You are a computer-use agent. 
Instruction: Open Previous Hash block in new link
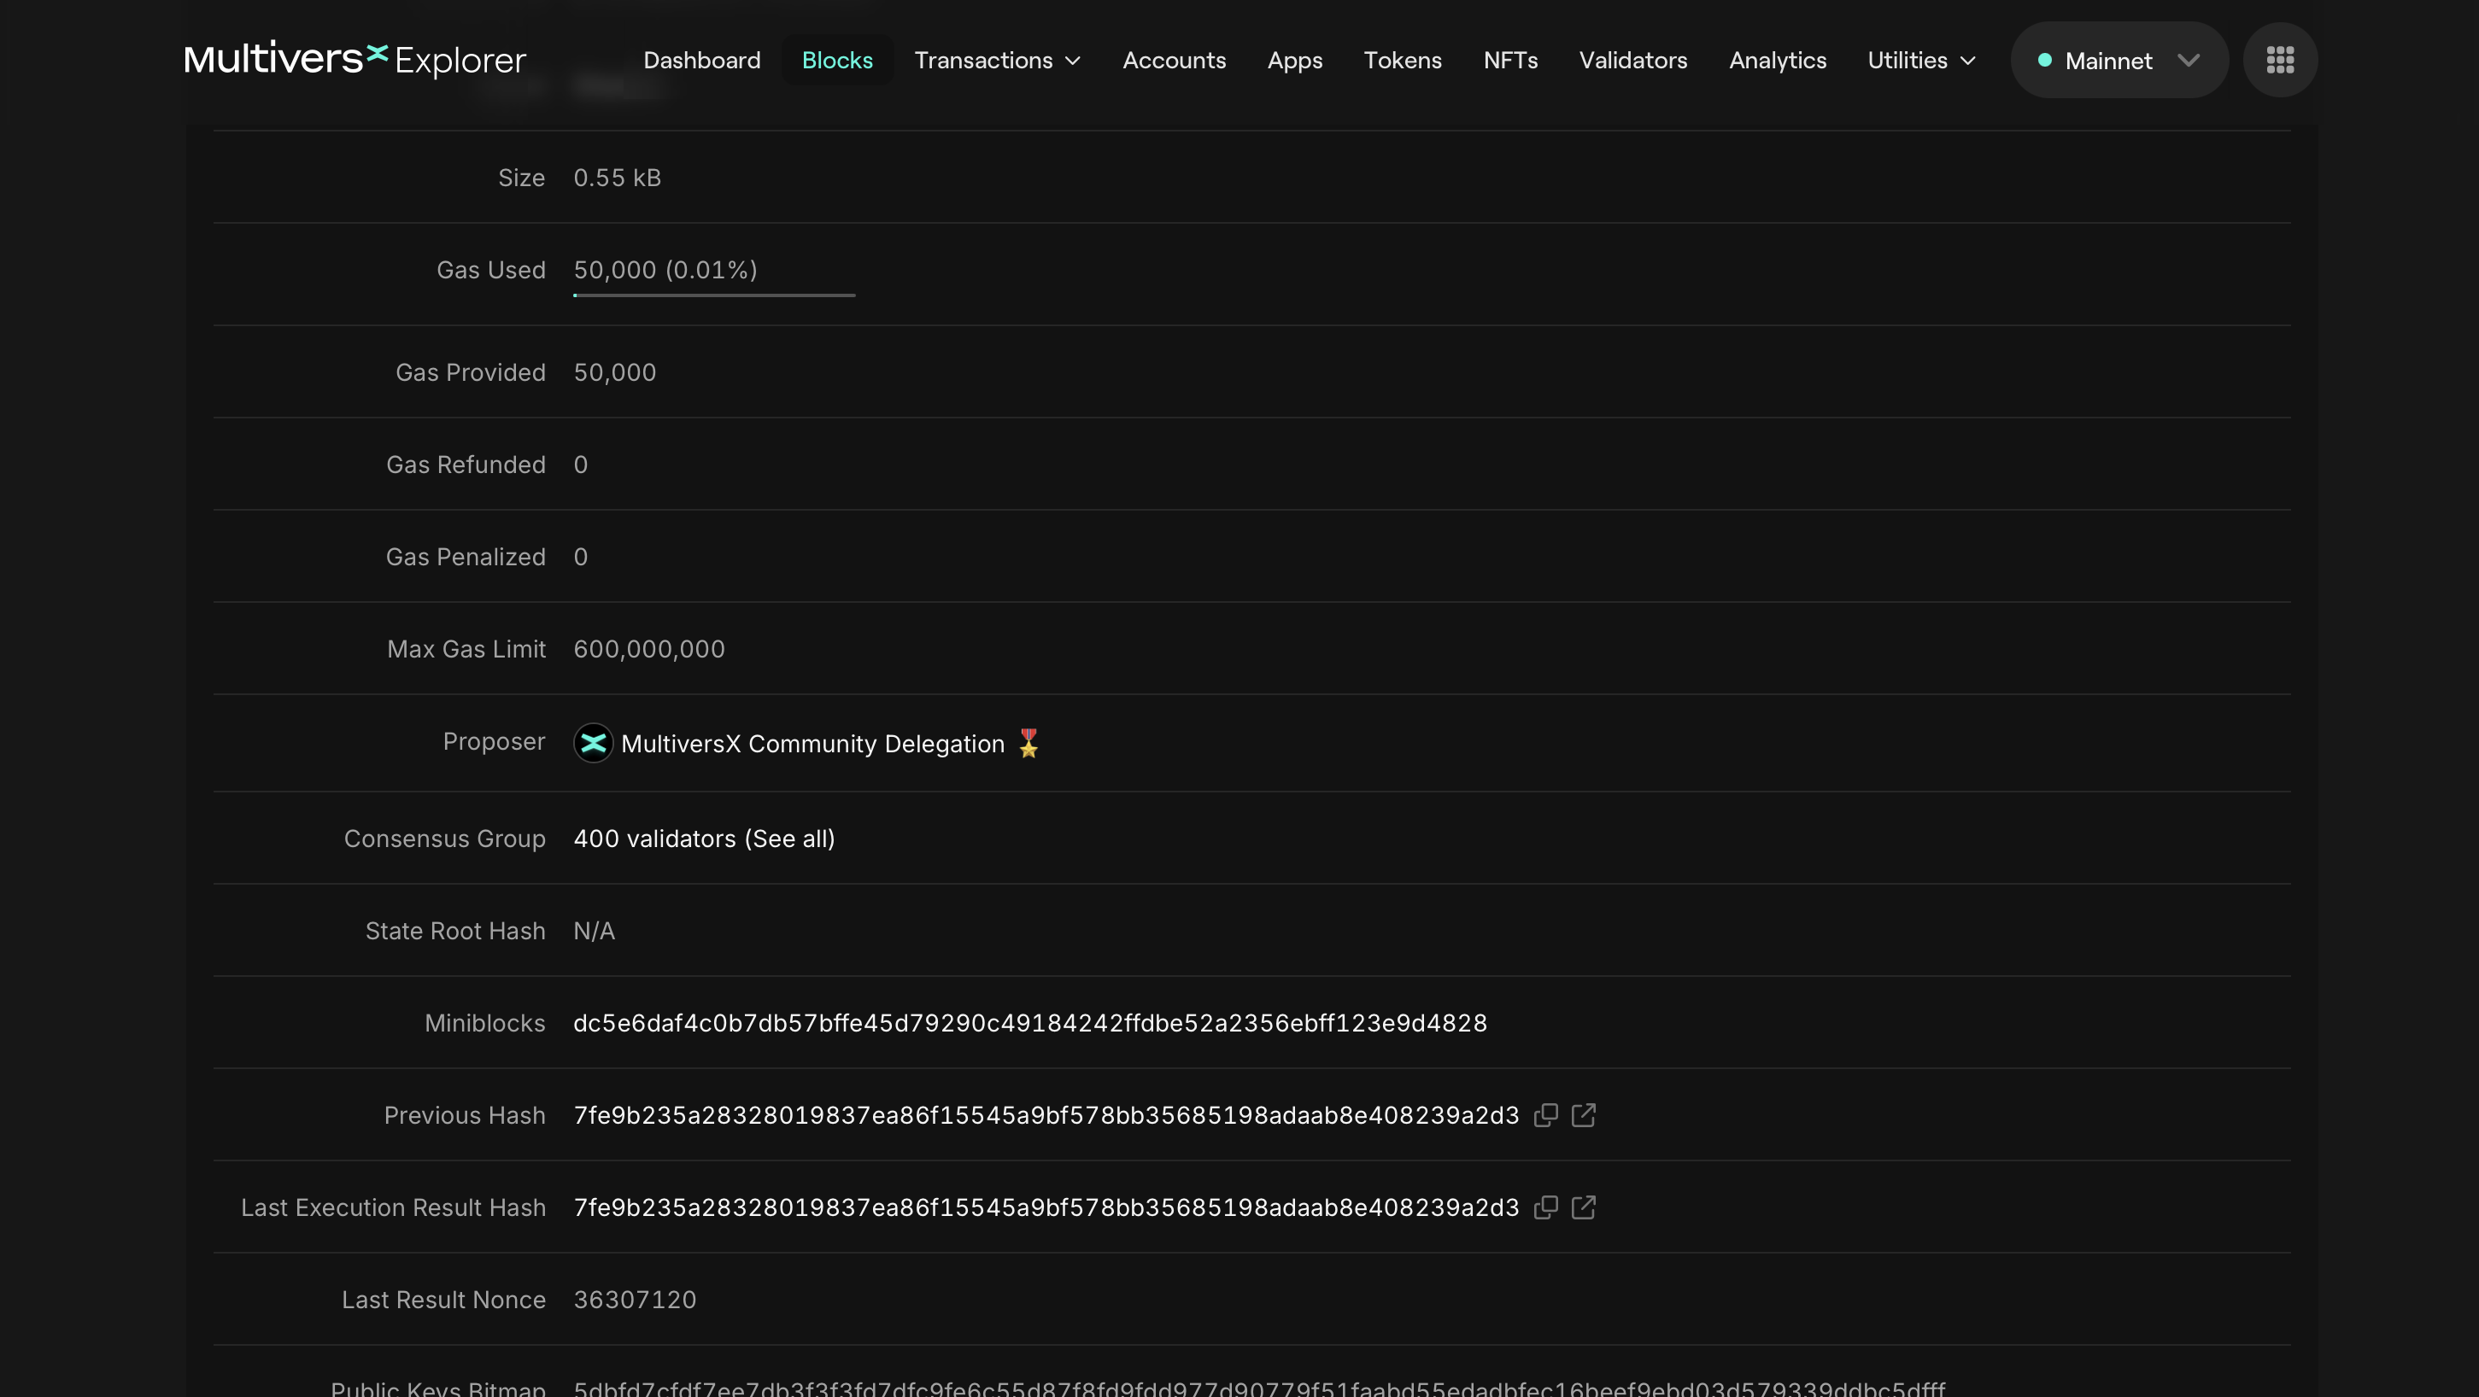pos(1583,1115)
